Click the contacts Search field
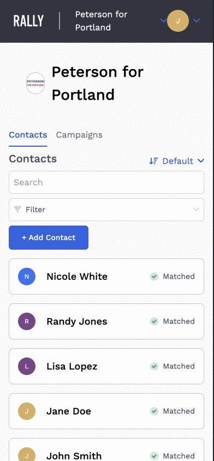The image size is (214, 461). (106, 182)
